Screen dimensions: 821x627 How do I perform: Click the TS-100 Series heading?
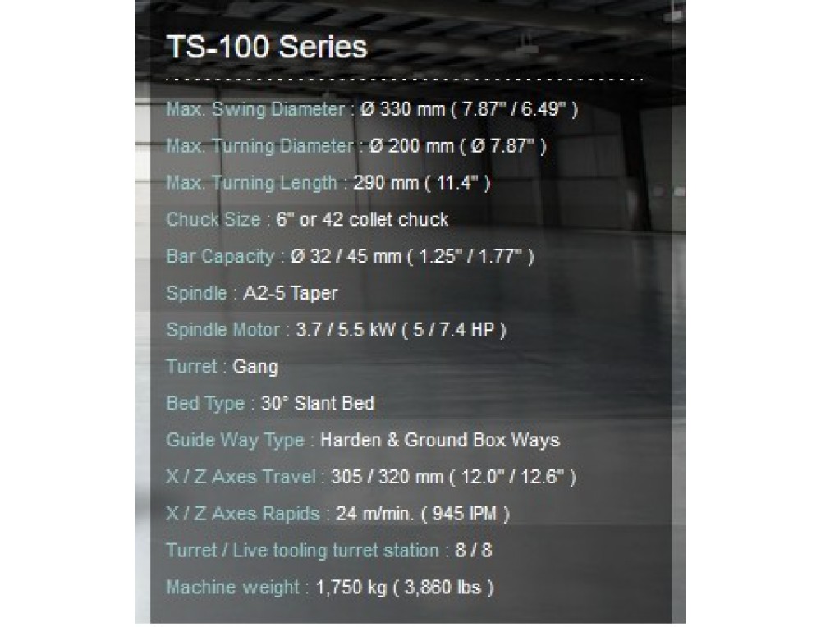tap(267, 47)
